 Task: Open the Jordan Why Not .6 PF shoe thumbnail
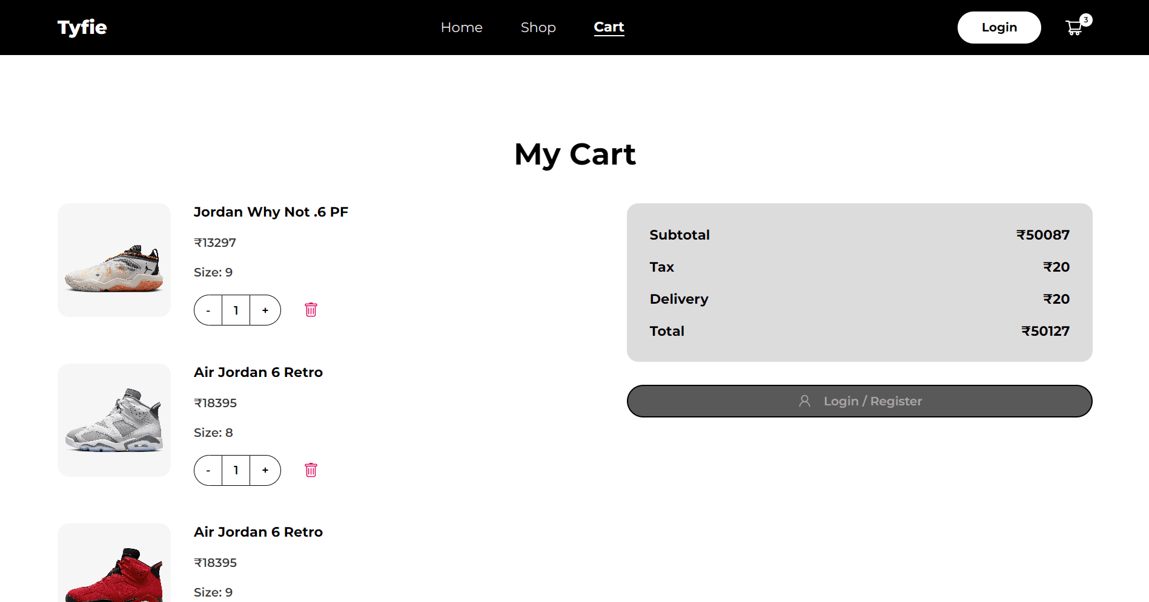click(114, 260)
